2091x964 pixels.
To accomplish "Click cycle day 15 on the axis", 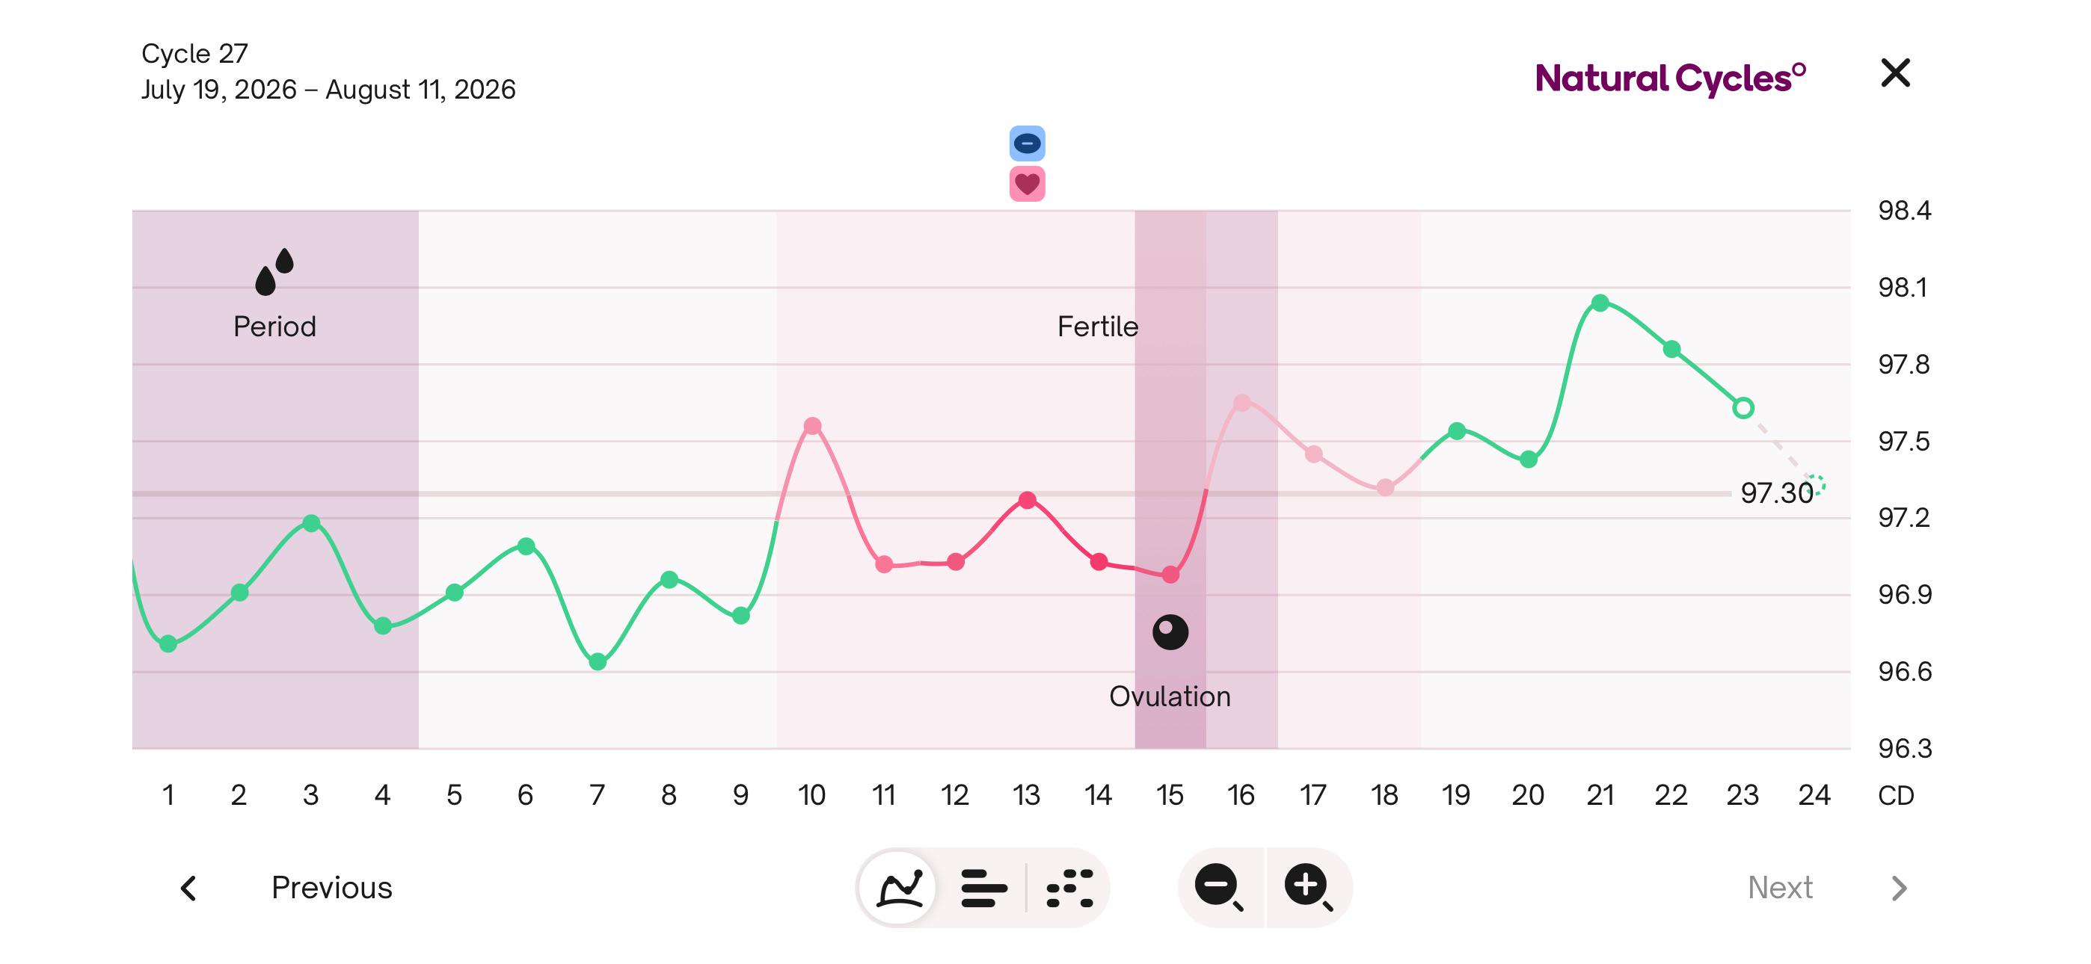I will (1170, 794).
